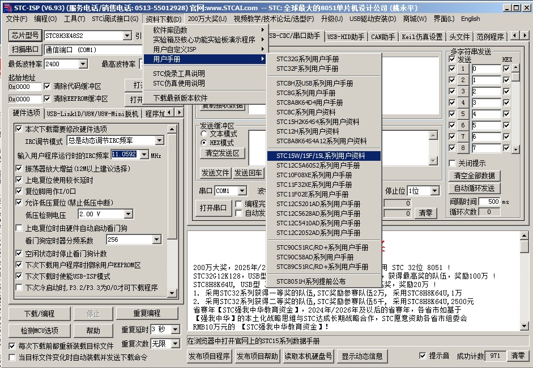Click 读取本机硬盘号 button
This screenshot has width=533, height=368.
tap(308, 356)
